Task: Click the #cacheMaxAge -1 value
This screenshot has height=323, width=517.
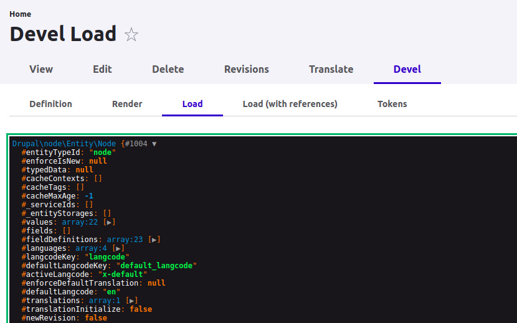Action: pyautogui.click(x=89, y=196)
